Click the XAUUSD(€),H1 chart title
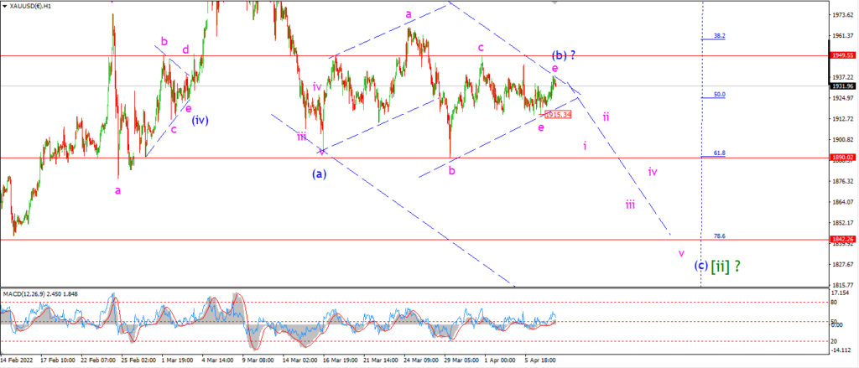859x368 pixels. click(31, 4)
